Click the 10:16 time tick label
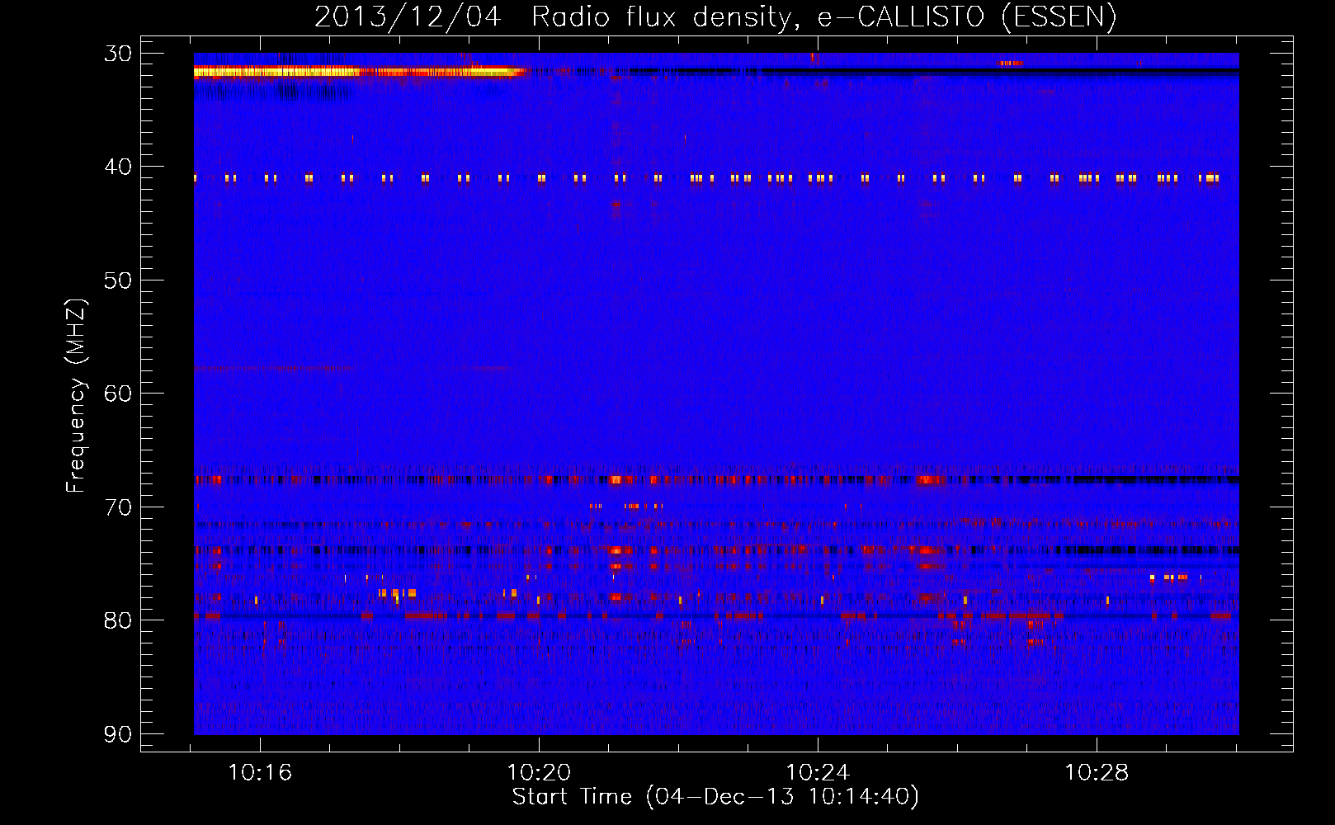This screenshot has width=1335, height=825. tap(260, 773)
